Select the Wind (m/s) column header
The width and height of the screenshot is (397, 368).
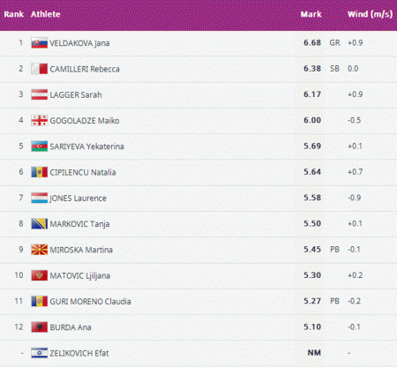tap(370, 14)
